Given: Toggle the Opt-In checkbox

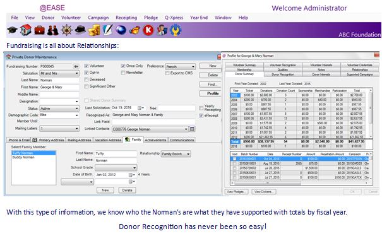Looking at the screenshot, I should (x=87, y=73).
